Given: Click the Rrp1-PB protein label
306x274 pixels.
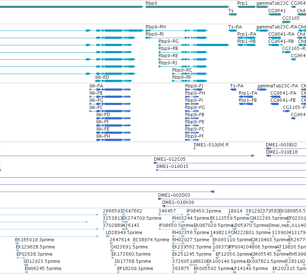Looking at the screenshot, I should 248,101.
